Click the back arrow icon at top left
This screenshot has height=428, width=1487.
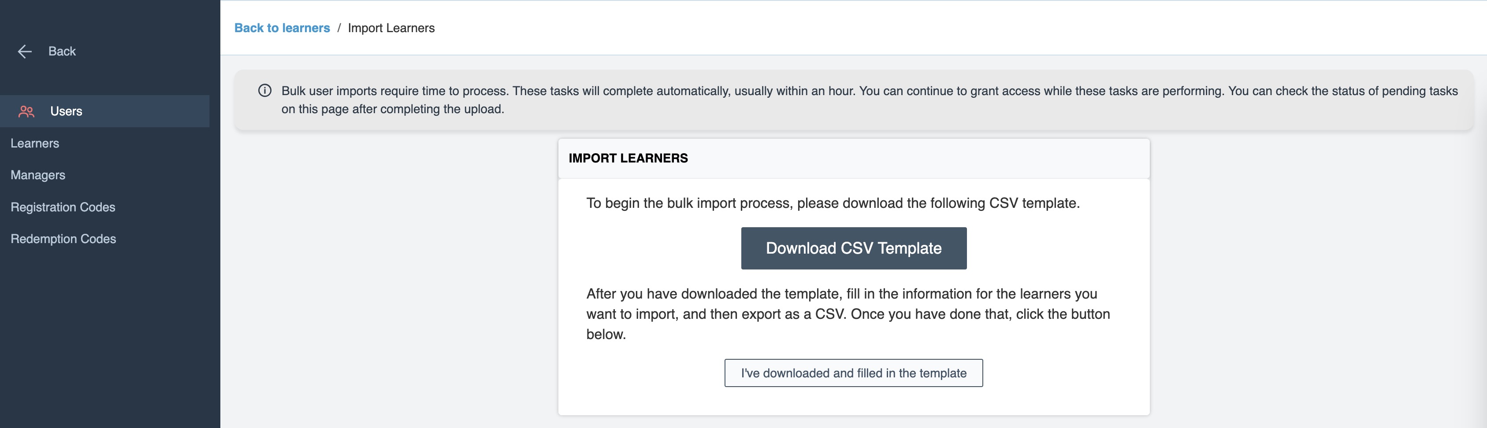coord(24,51)
